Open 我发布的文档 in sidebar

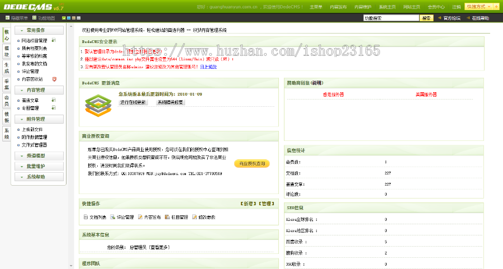coord(34,64)
